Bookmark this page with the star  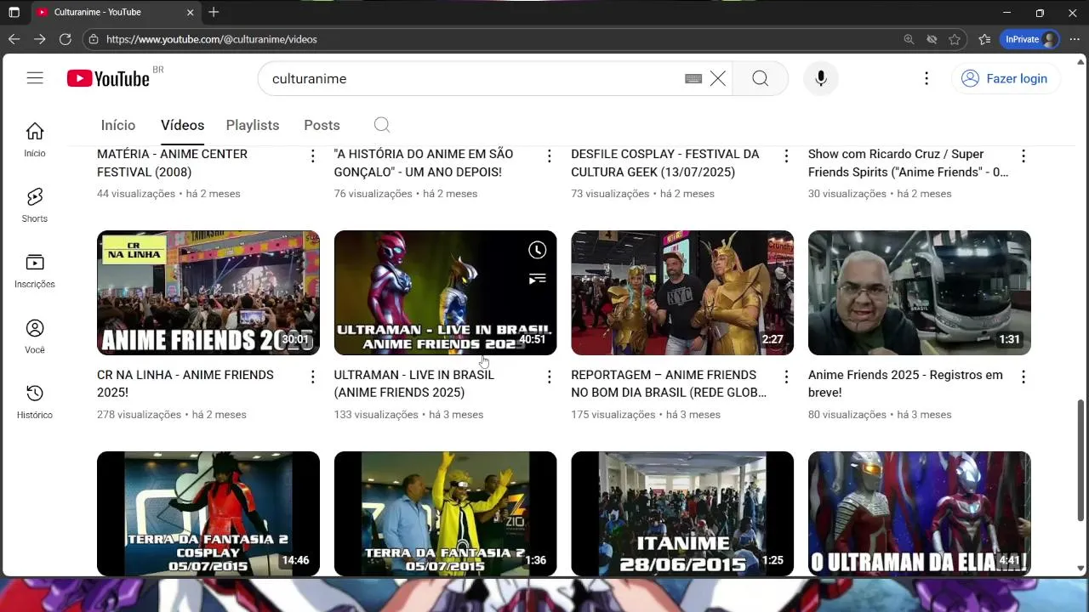(x=955, y=39)
